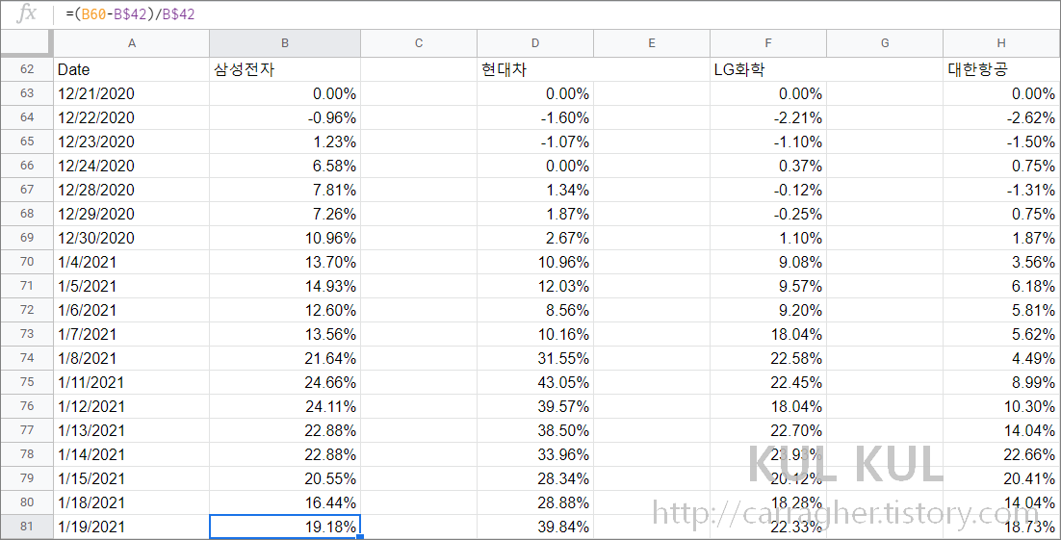
Task: Click the cell with 33.96%
Action: point(535,454)
